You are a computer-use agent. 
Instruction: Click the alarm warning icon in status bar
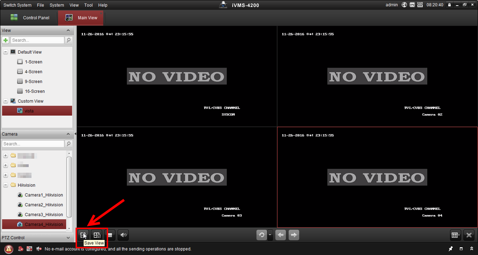9,249
